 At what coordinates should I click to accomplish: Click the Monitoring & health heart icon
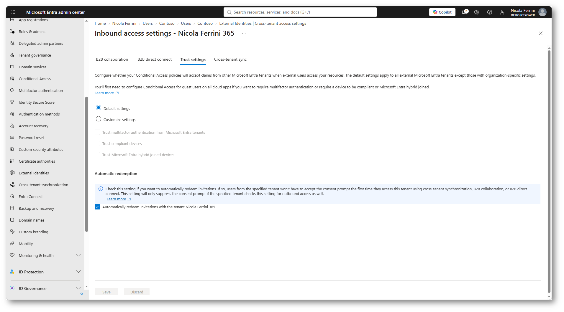click(12, 255)
